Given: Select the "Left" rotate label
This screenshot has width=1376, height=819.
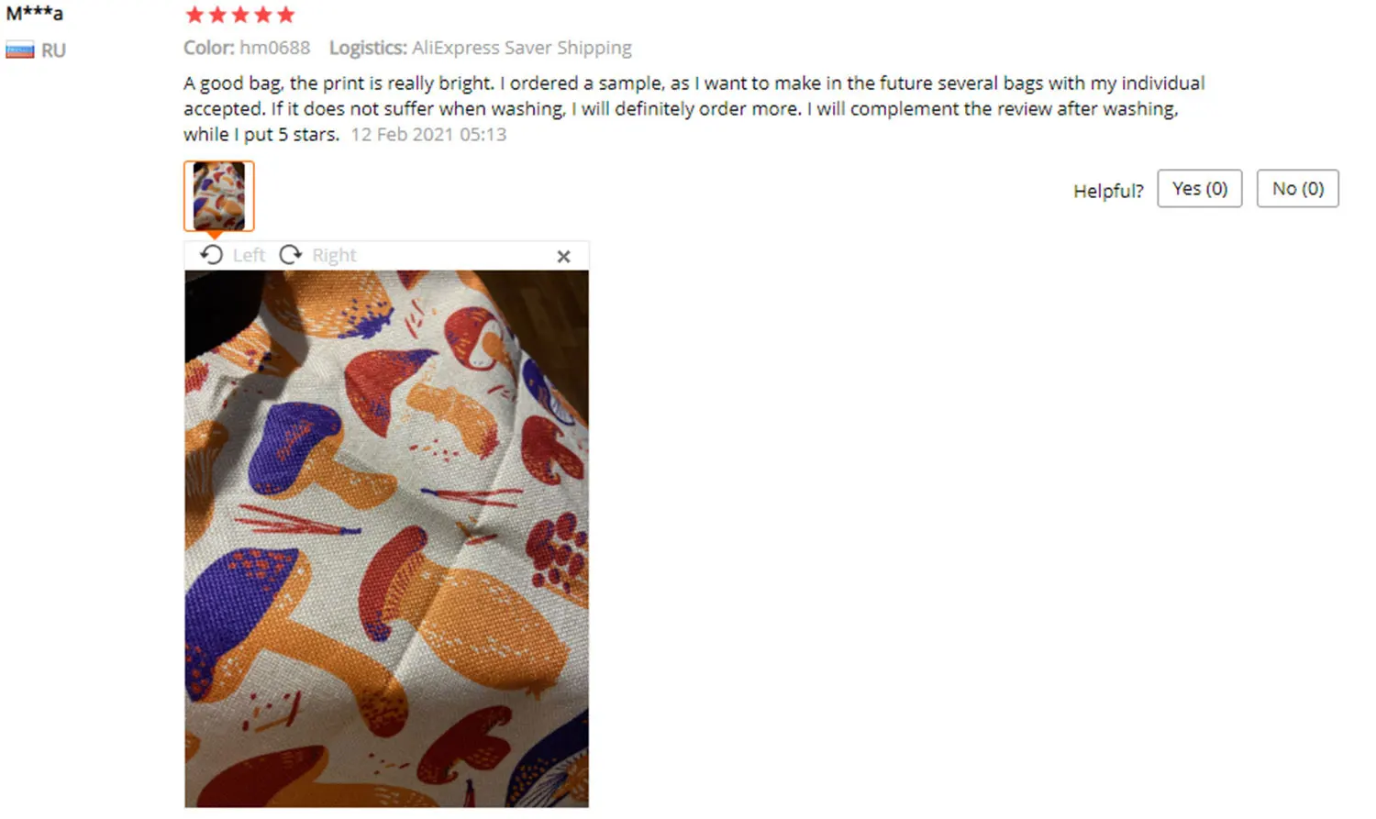Looking at the screenshot, I should tap(249, 255).
